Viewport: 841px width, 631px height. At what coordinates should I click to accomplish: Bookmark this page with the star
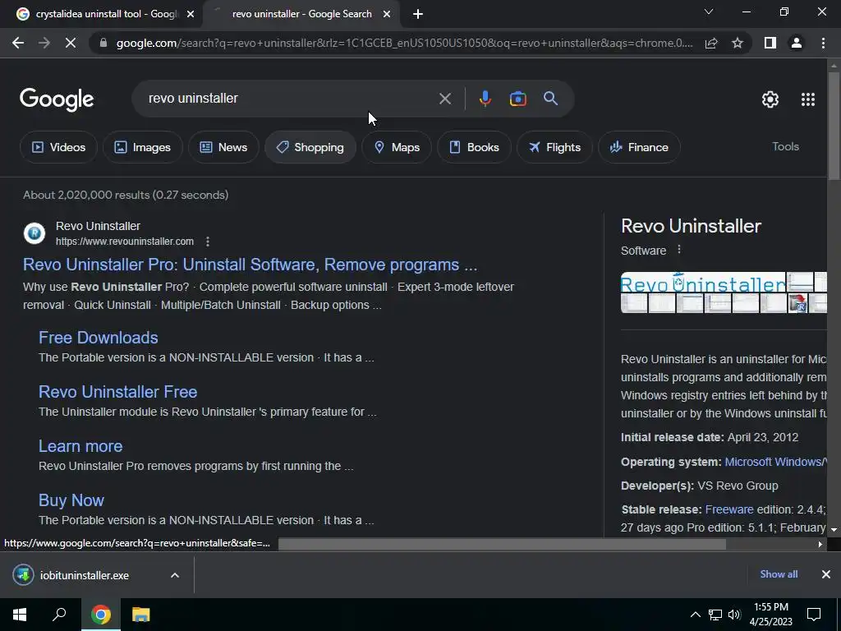pos(738,43)
